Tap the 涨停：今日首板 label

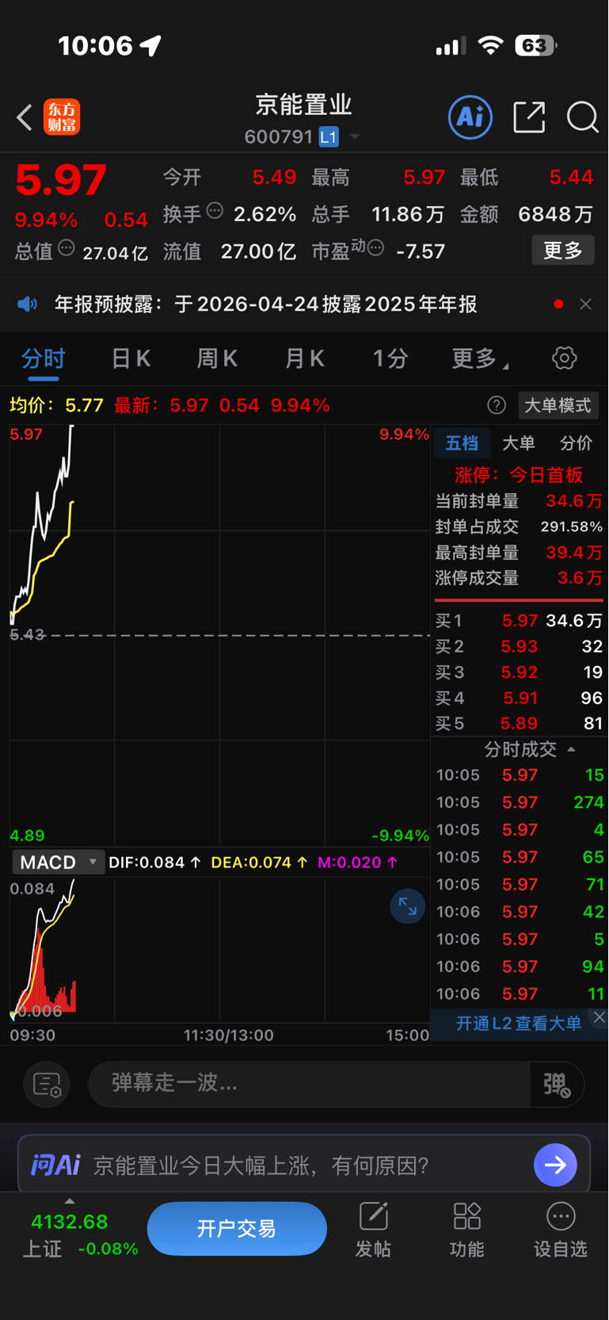[519, 475]
